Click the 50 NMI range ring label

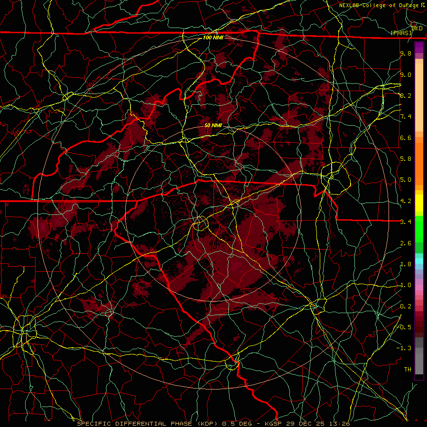click(x=213, y=125)
